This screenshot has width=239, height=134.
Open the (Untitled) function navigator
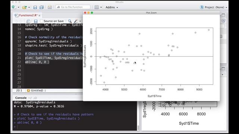click(x=37, y=90)
